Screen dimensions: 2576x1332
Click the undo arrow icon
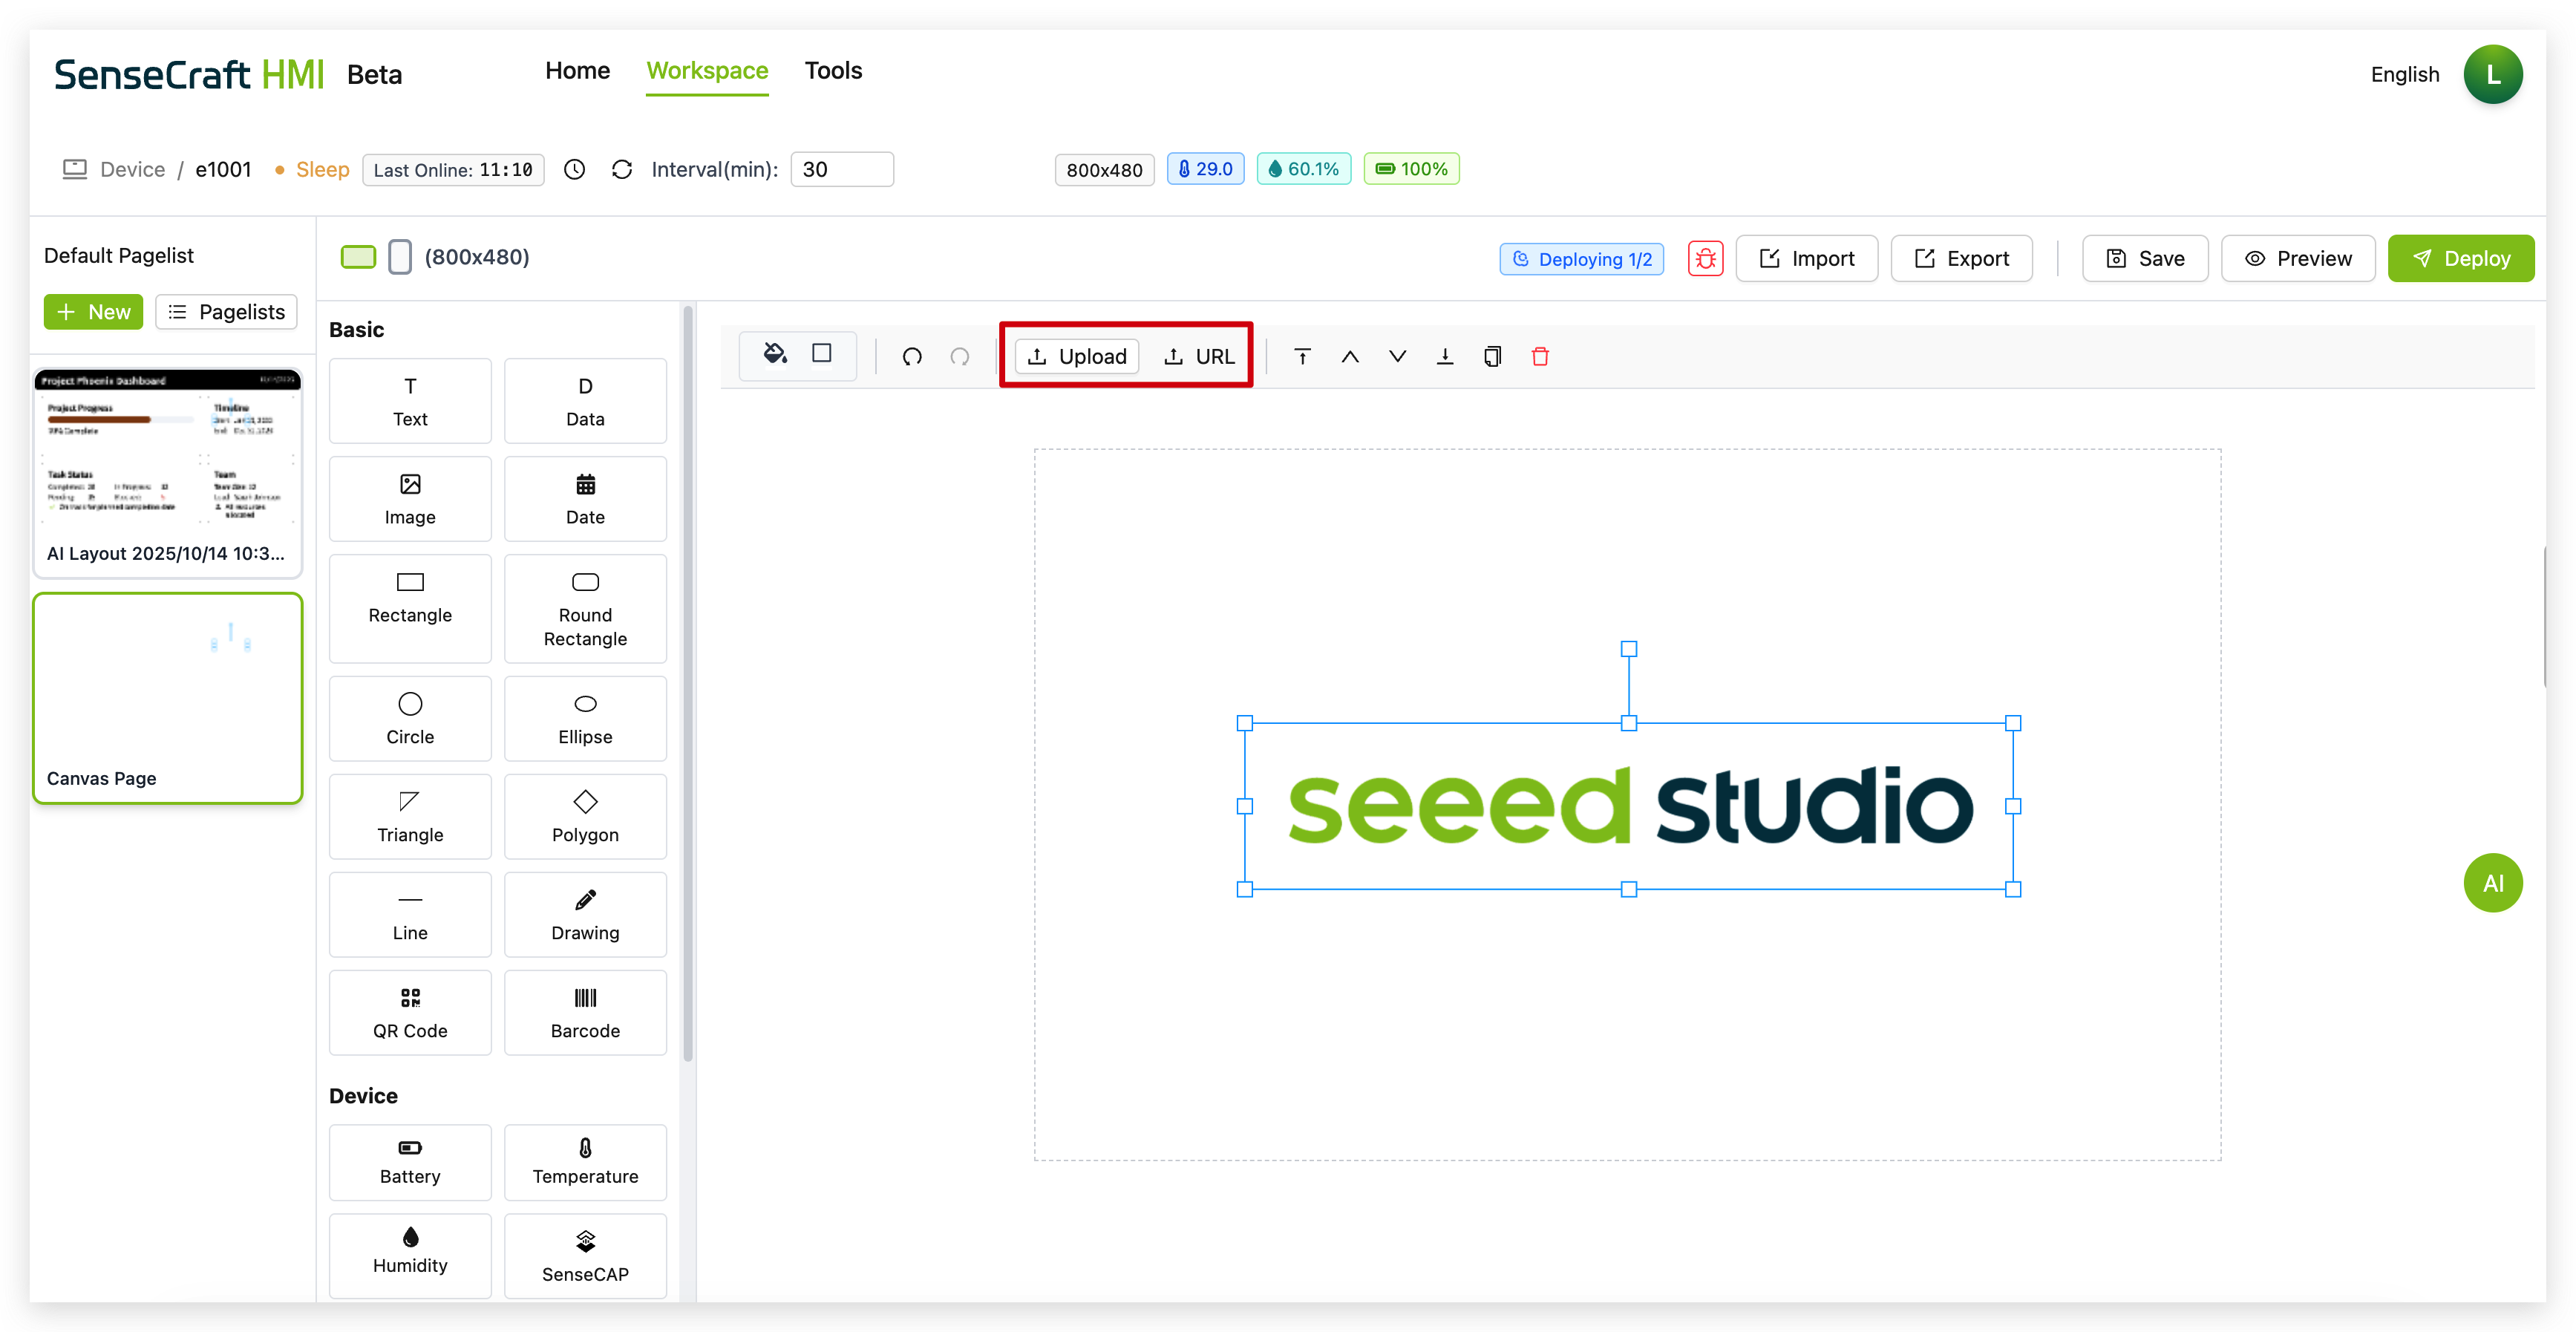912,357
